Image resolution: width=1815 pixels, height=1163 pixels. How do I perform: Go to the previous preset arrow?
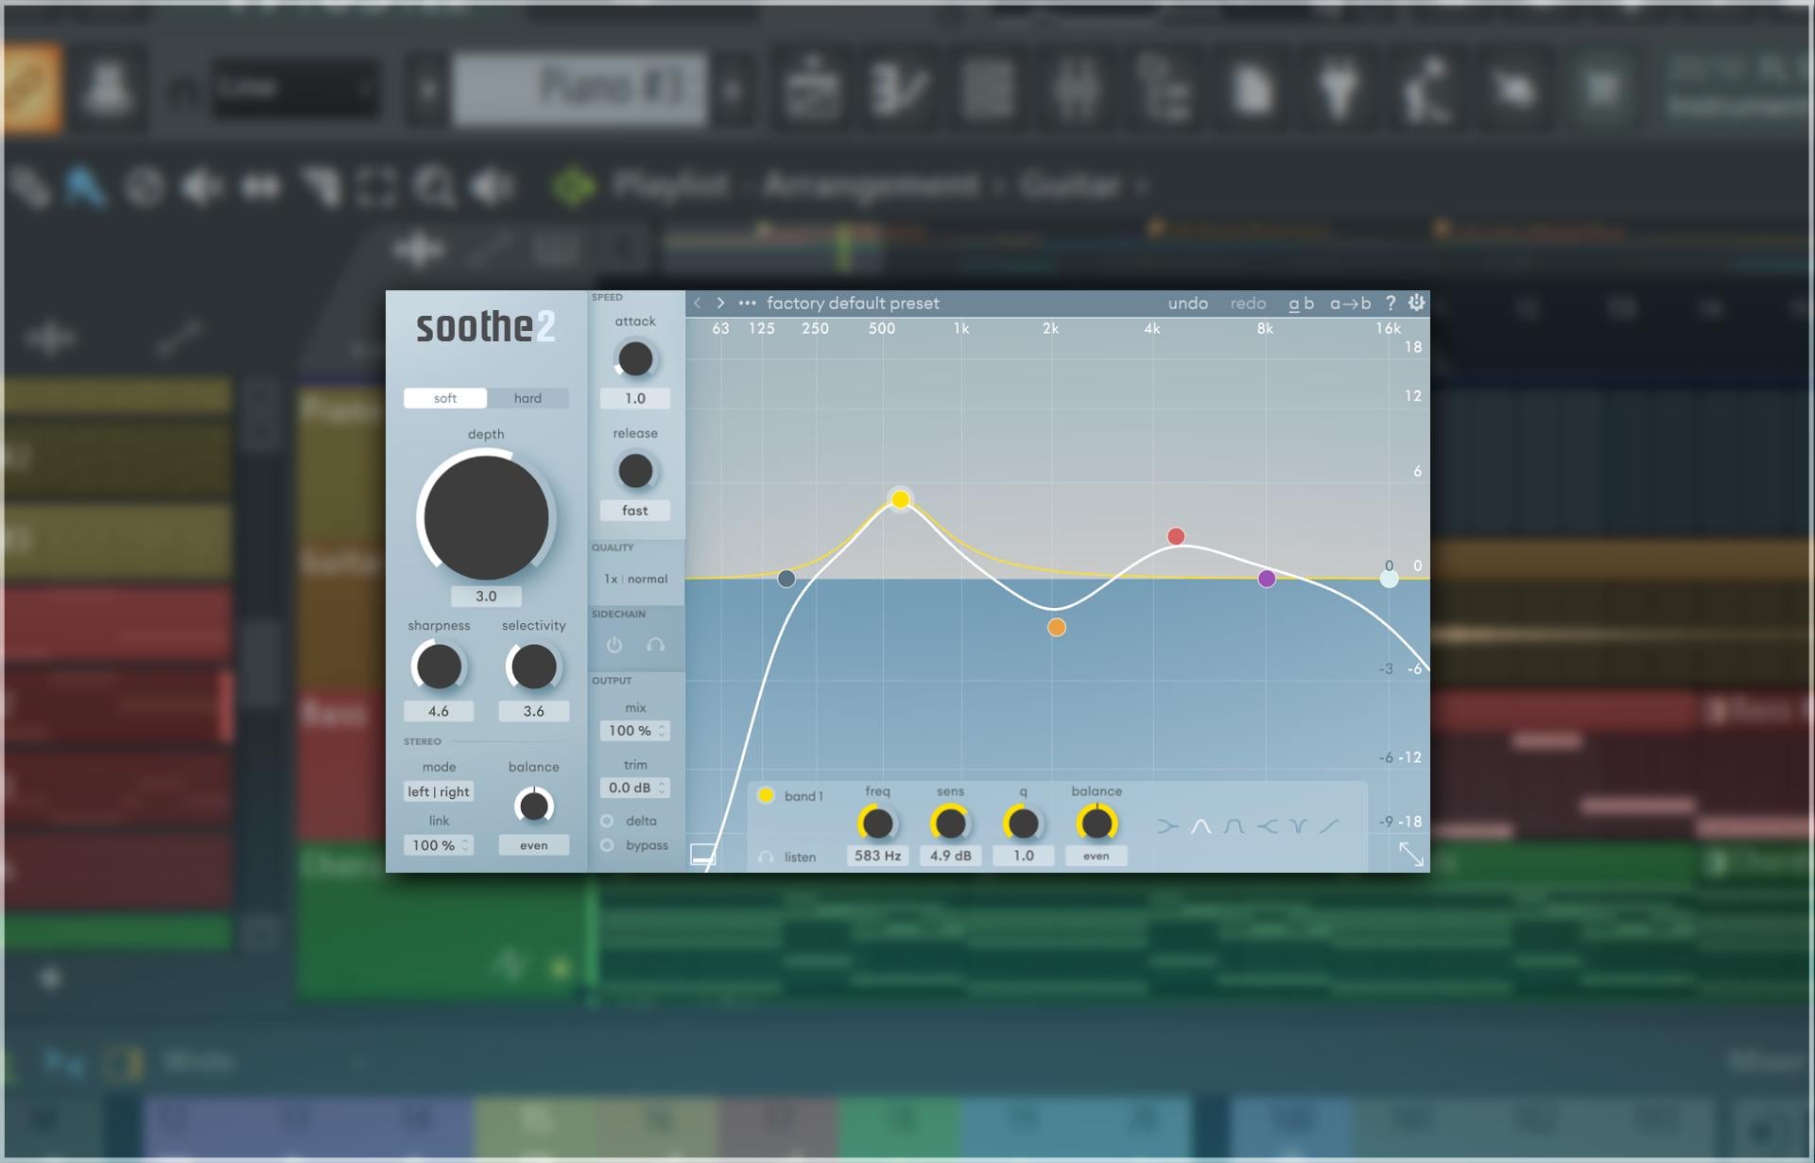click(698, 304)
